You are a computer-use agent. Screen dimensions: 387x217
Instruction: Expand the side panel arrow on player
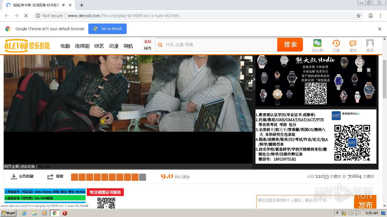(254, 80)
